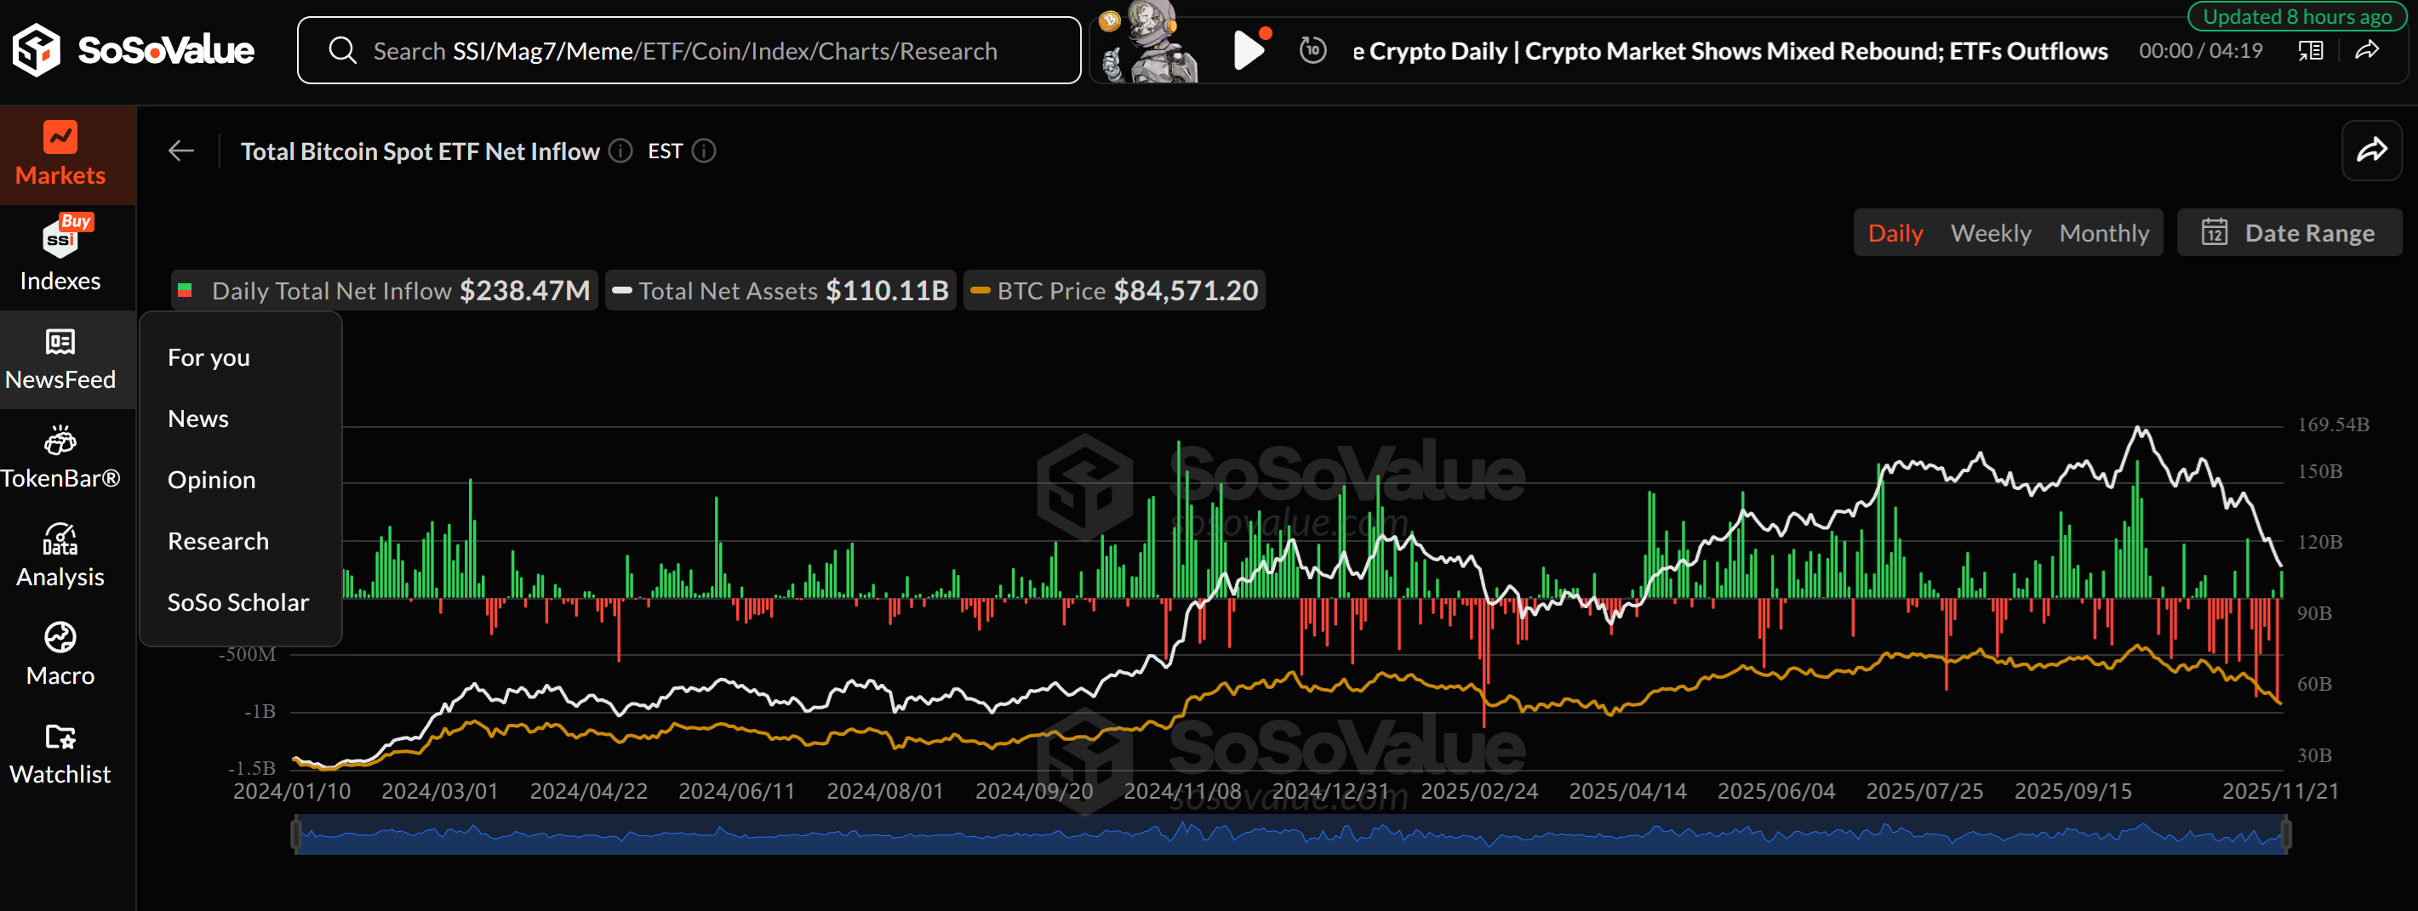Switch chart to Weekly view
Image resolution: width=2418 pixels, height=911 pixels.
[1990, 233]
